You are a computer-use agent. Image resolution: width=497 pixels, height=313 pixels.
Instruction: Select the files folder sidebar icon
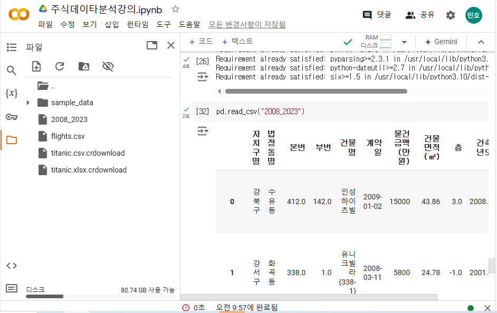click(12, 140)
